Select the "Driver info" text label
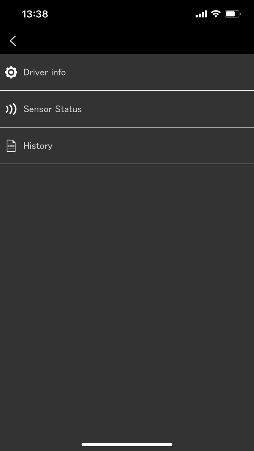This screenshot has width=254, height=451. click(x=44, y=72)
